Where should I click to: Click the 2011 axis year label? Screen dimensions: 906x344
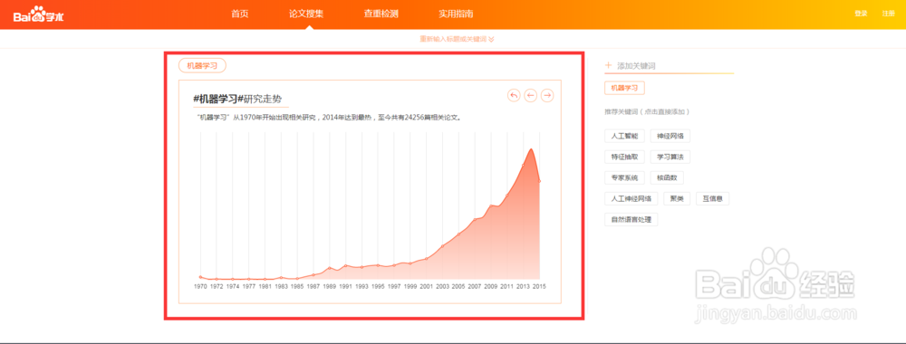(x=506, y=286)
